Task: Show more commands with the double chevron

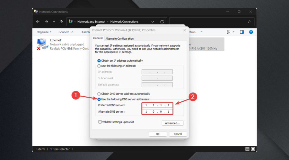Action: point(202,32)
